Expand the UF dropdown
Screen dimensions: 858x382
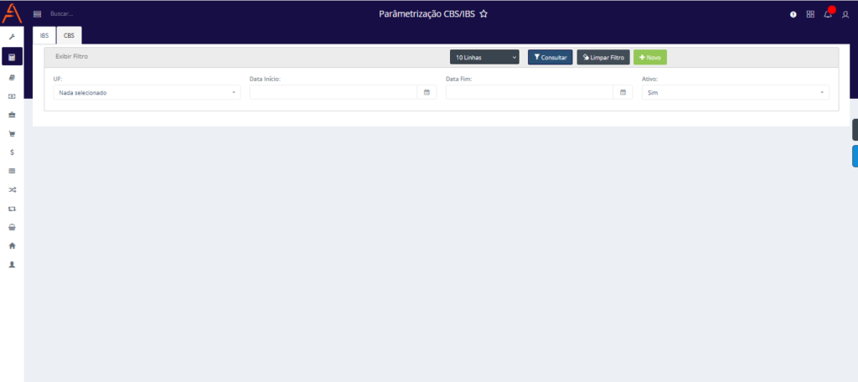(x=147, y=93)
